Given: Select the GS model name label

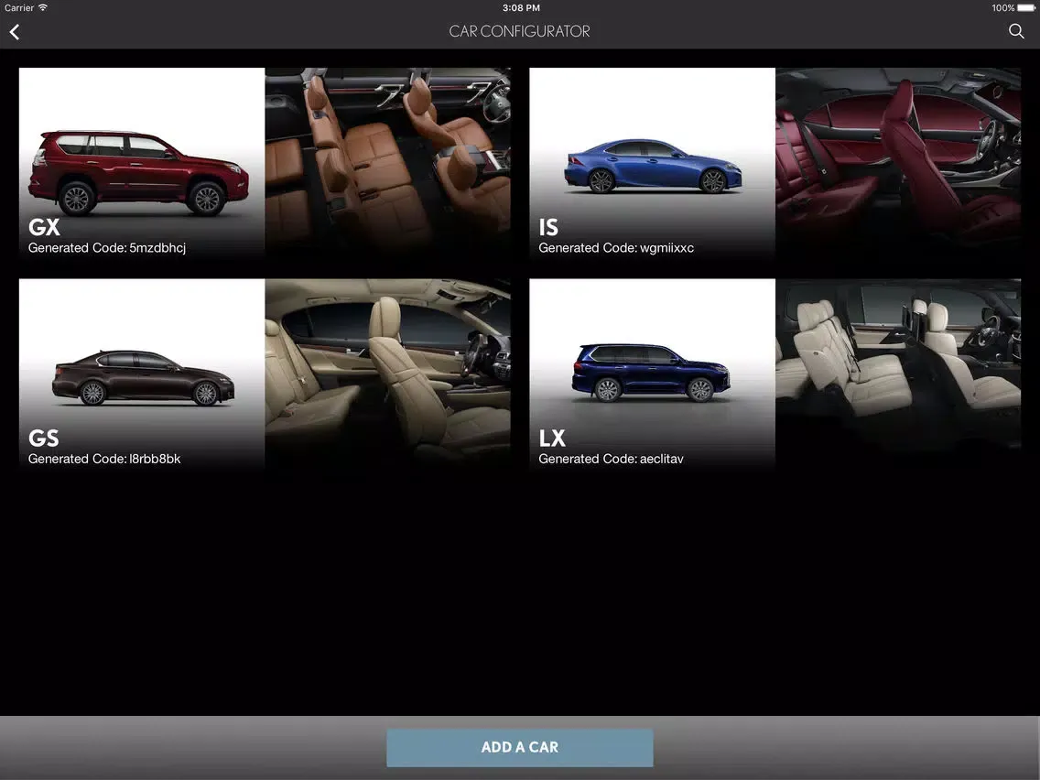Looking at the screenshot, I should [44, 439].
